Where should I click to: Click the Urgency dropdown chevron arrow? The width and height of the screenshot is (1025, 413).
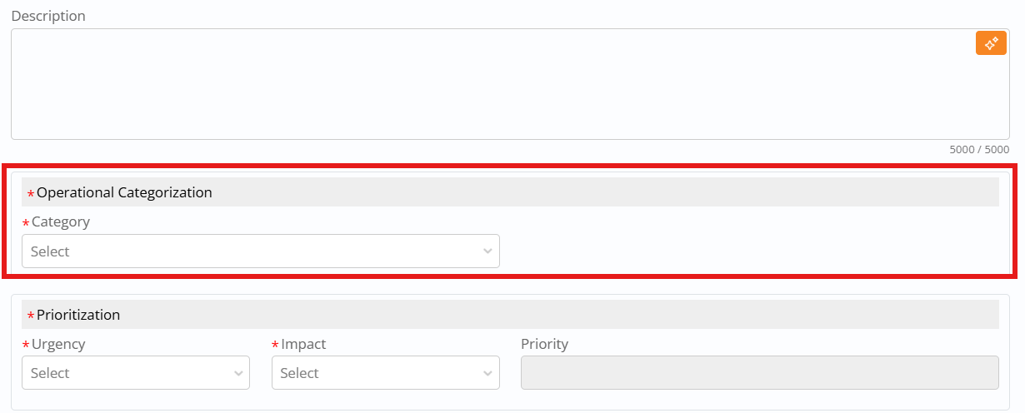click(x=238, y=373)
